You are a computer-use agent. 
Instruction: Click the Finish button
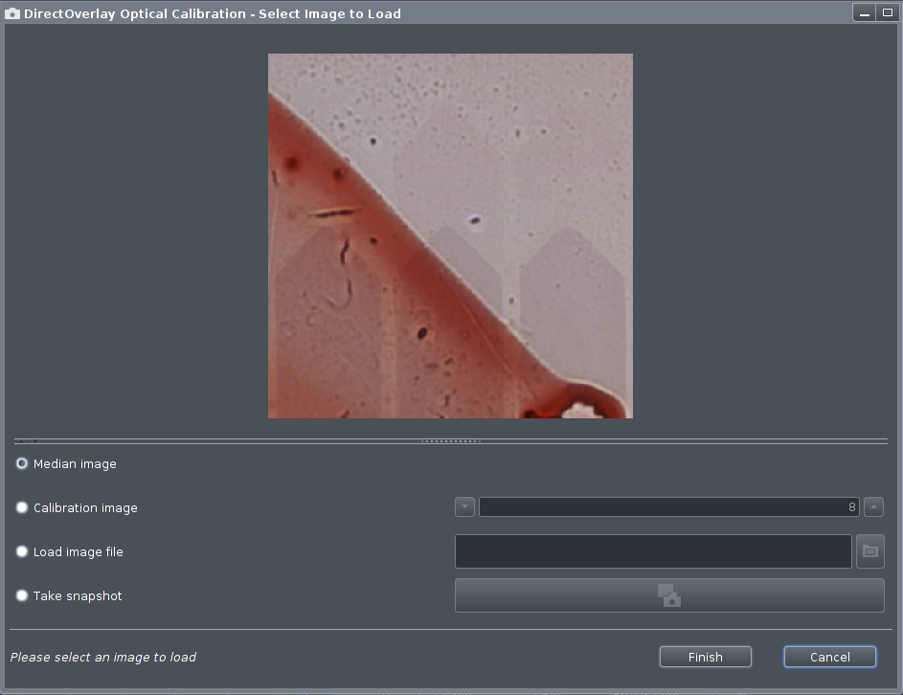pyautogui.click(x=706, y=657)
